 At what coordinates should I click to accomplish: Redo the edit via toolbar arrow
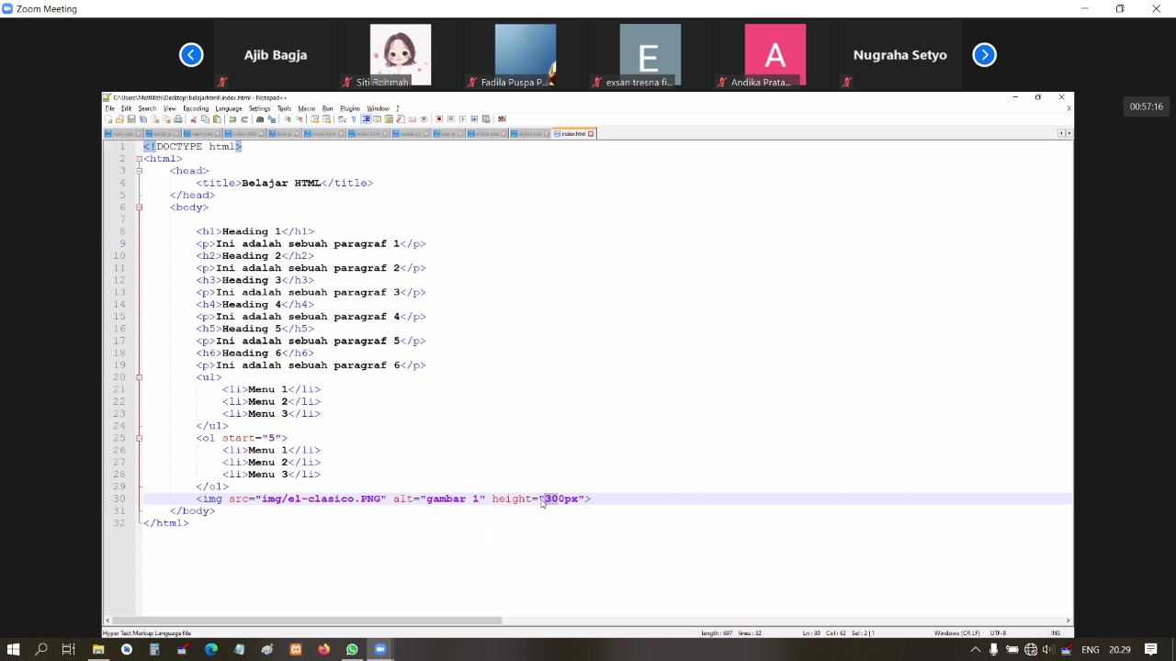pos(244,119)
